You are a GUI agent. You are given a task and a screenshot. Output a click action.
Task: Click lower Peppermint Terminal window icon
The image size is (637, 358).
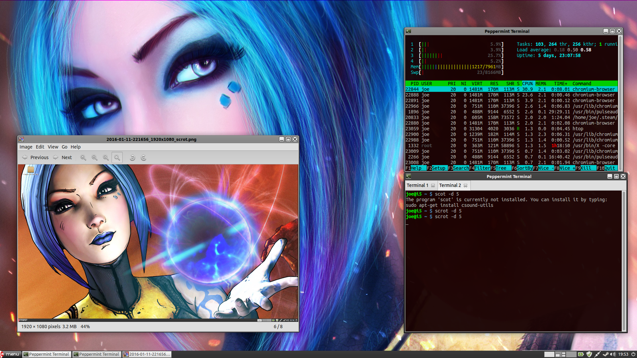click(x=408, y=176)
